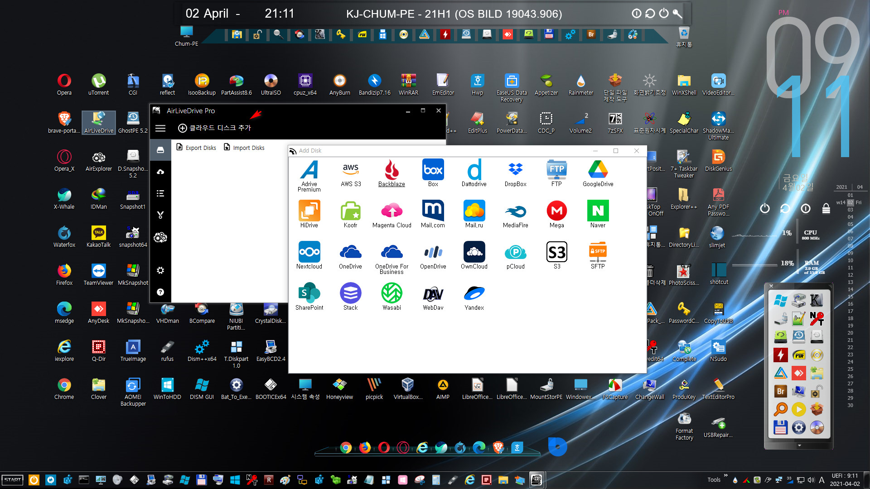Viewport: 870px width, 489px height.
Task: Open 휴지통 recycle bin icon
Action: 684,37
